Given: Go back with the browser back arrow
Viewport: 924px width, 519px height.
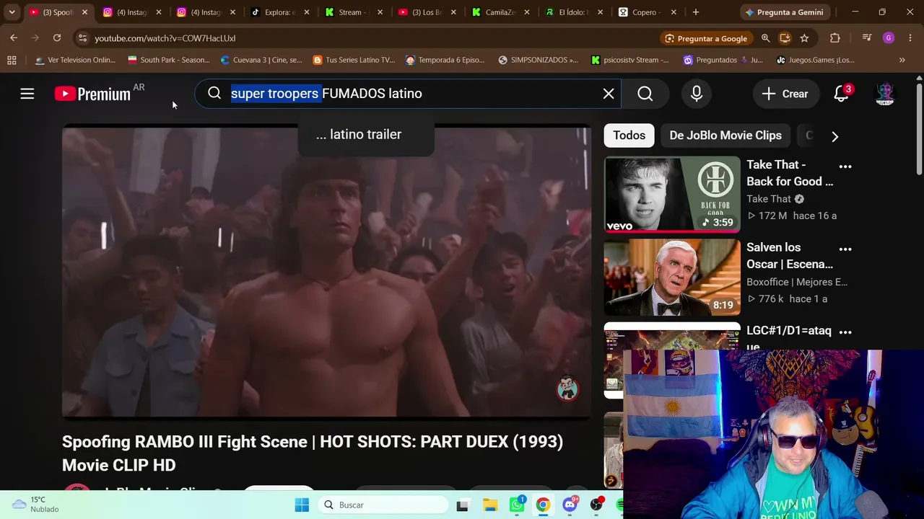Looking at the screenshot, I should pos(14,38).
